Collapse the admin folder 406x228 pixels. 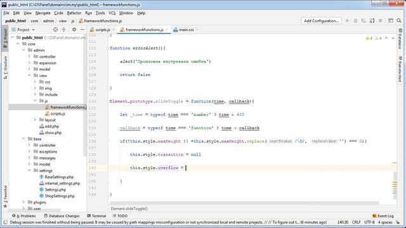click(x=23, y=50)
